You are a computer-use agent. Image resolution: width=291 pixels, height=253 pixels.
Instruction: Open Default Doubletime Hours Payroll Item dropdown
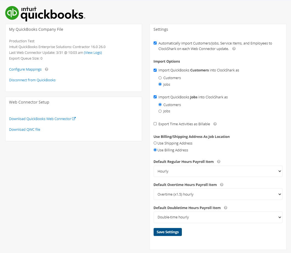(x=218, y=217)
